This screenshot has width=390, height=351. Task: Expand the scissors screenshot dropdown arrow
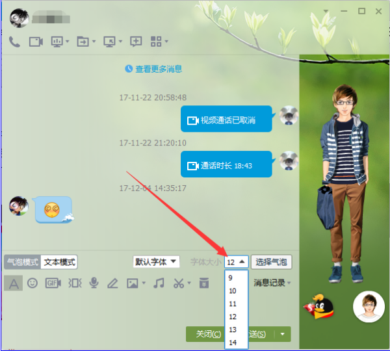coord(189,283)
